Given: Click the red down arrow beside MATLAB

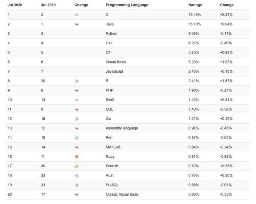Looking at the screenshot, I should (x=77, y=147).
